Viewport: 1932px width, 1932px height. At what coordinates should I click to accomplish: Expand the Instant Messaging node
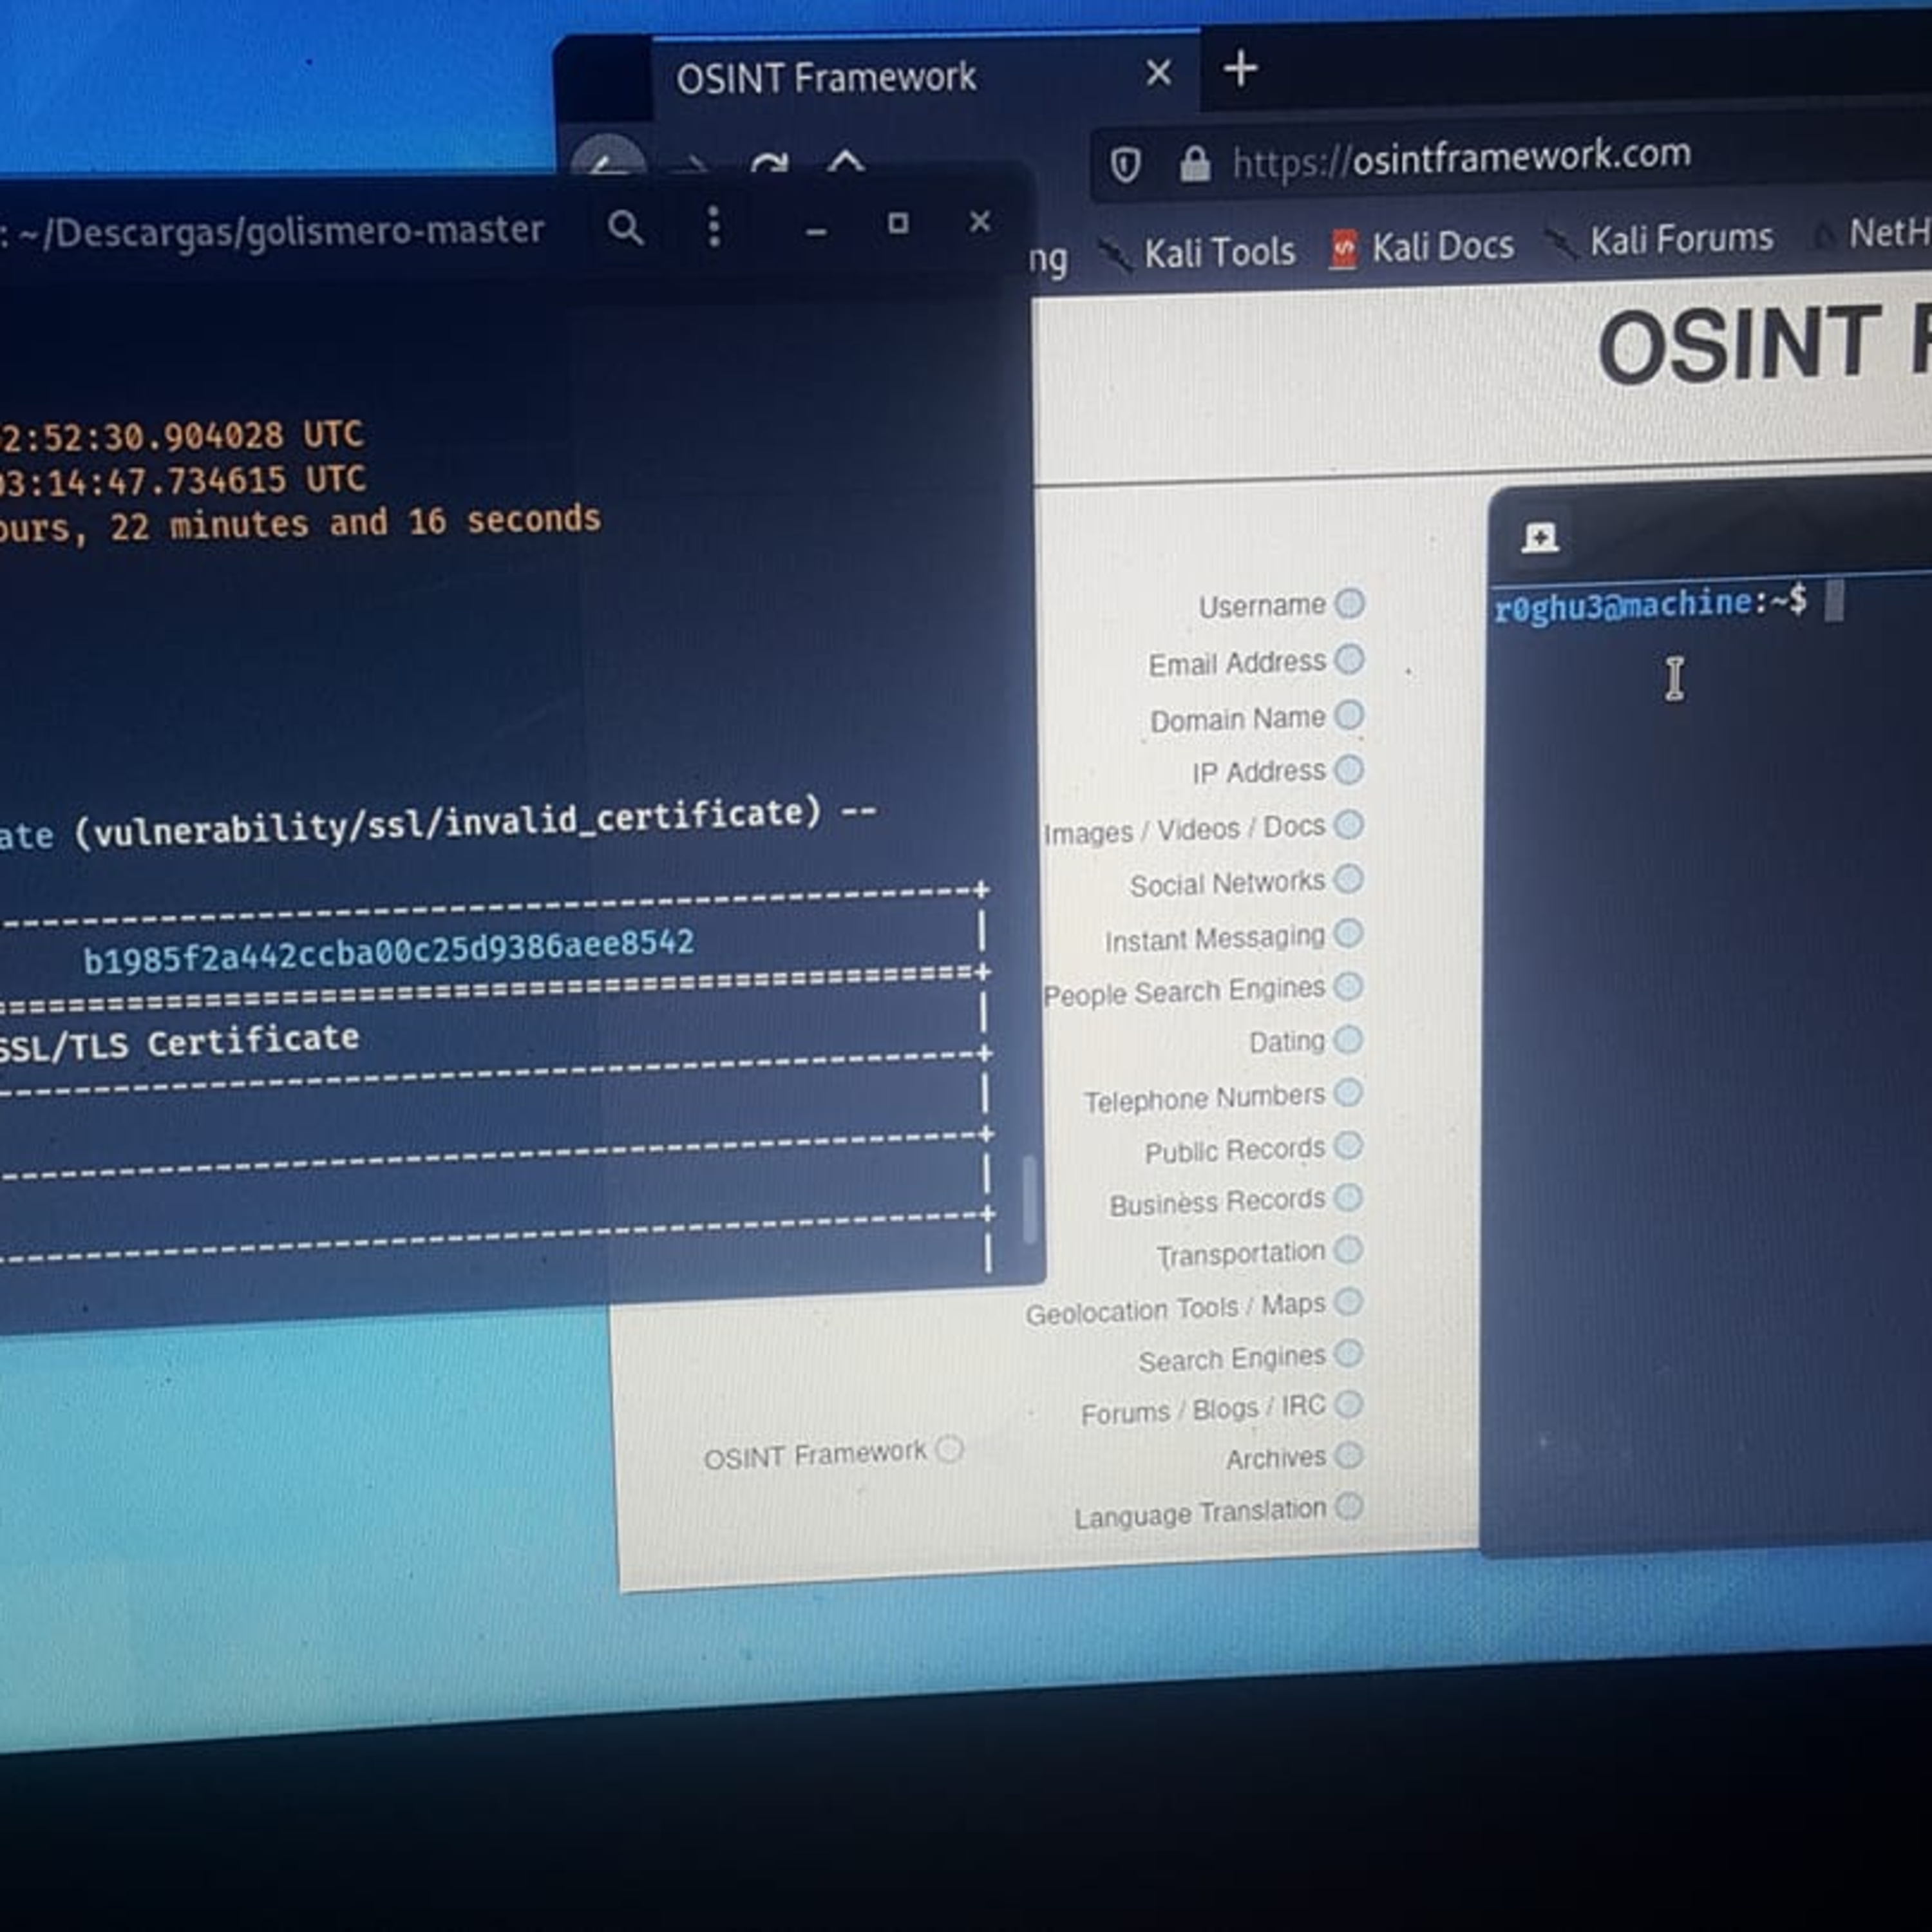click(1349, 933)
